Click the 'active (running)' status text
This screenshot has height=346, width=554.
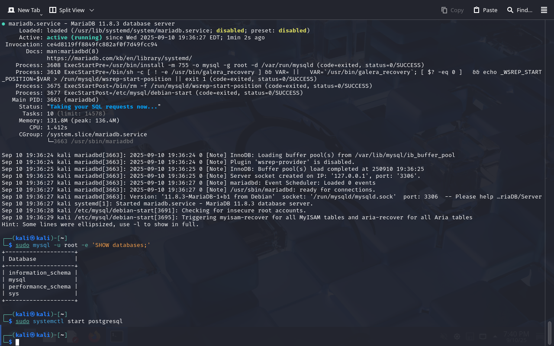[74, 38]
